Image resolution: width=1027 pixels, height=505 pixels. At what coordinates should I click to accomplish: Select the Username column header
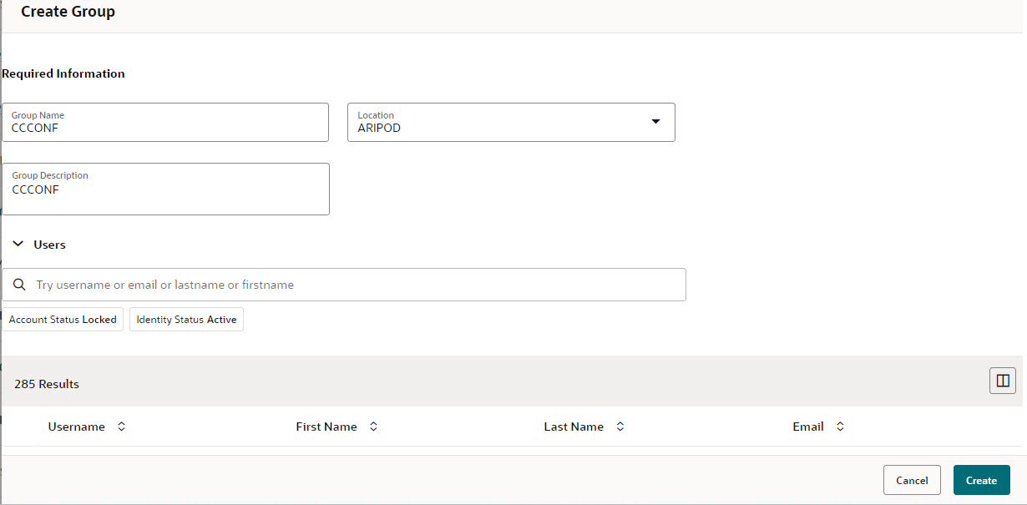(x=77, y=426)
